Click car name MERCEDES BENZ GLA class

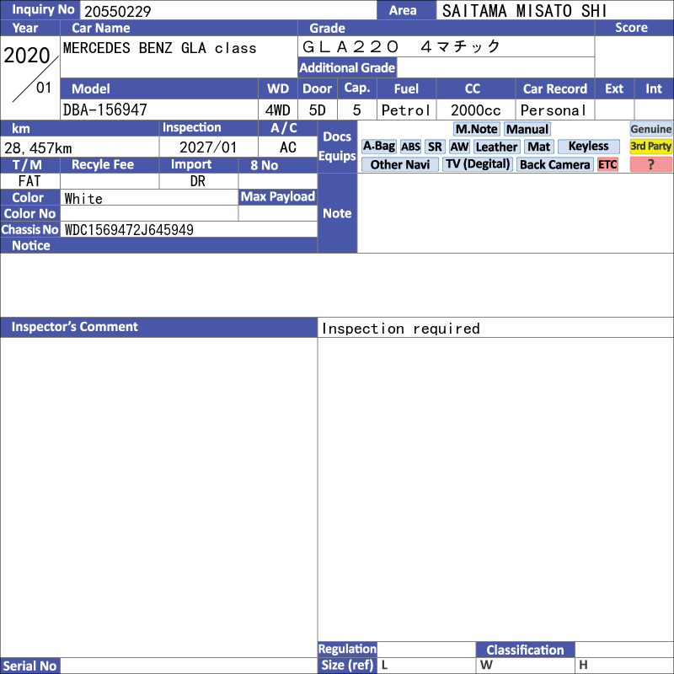point(160,48)
